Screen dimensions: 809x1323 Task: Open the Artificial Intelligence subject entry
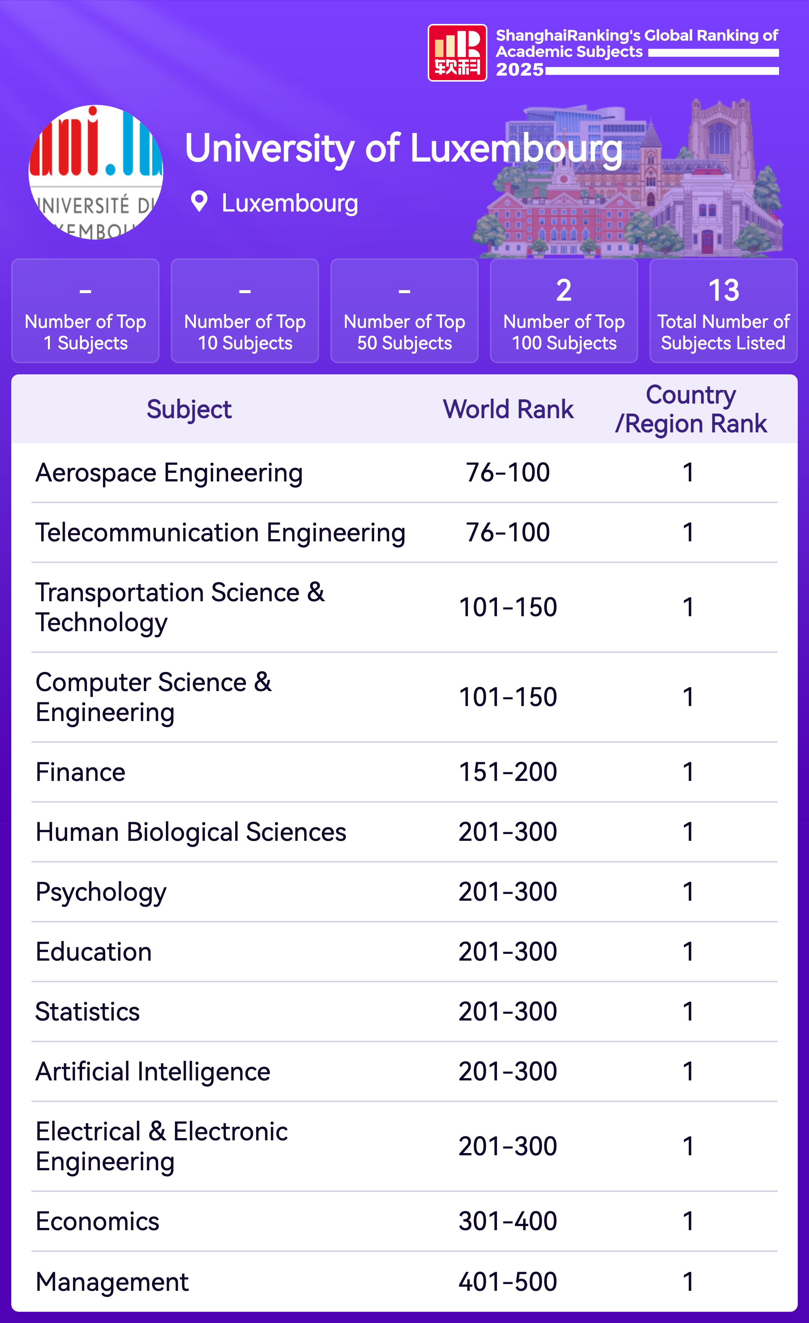coord(153,1071)
